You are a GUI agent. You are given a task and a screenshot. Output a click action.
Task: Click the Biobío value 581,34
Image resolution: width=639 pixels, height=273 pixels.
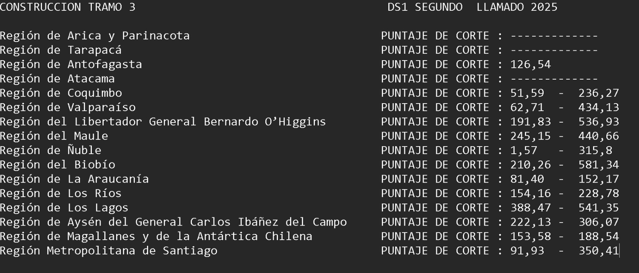(x=598, y=165)
